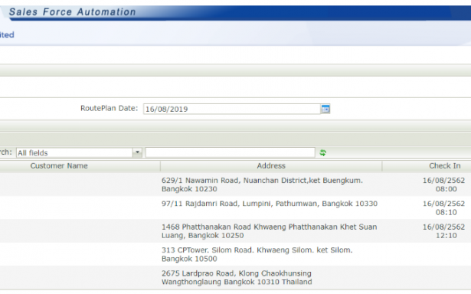Sort by Customer Name column header
This screenshot has width=471, height=294.
point(59,166)
